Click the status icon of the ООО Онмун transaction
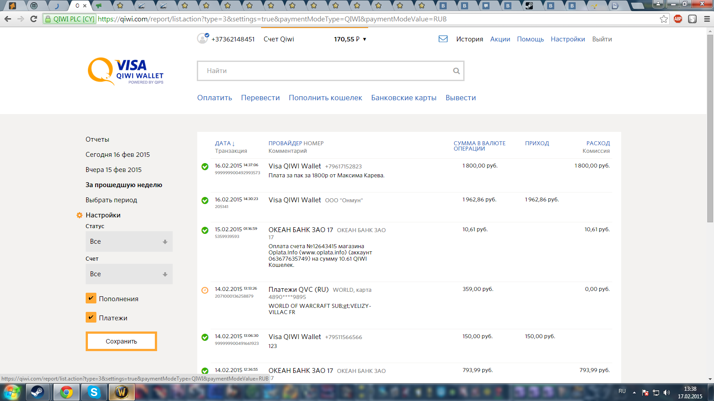The width and height of the screenshot is (714, 401). click(x=205, y=200)
